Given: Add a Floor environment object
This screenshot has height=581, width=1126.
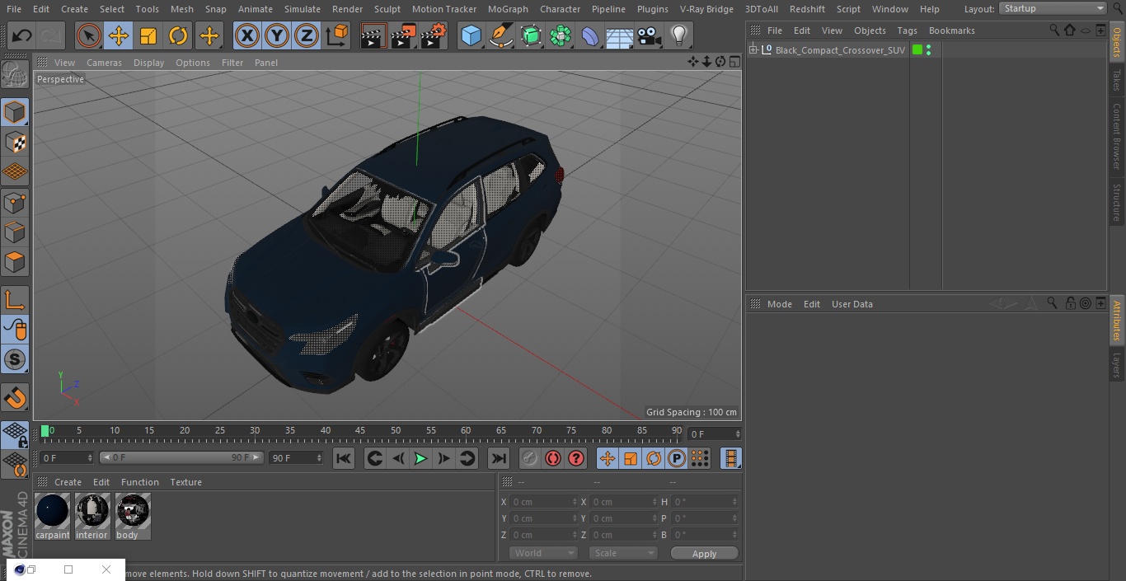Looking at the screenshot, I should (620, 35).
